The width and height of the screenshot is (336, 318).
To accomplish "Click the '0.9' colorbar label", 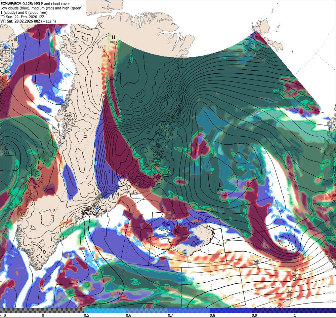I will click(255, 315).
